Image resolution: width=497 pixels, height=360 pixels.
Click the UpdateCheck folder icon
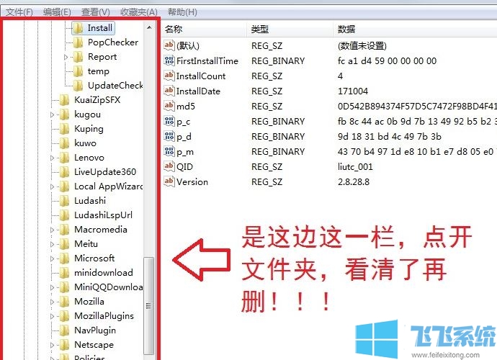[x=79, y=86]
